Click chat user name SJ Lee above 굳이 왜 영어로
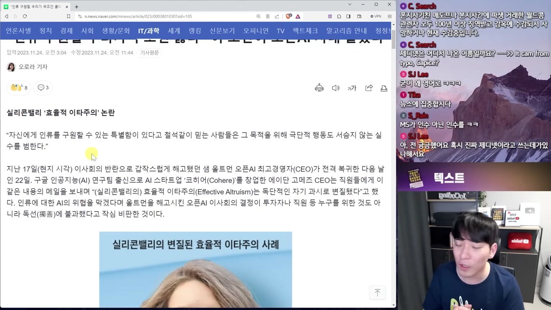551x310 pixels. point(418,74)
